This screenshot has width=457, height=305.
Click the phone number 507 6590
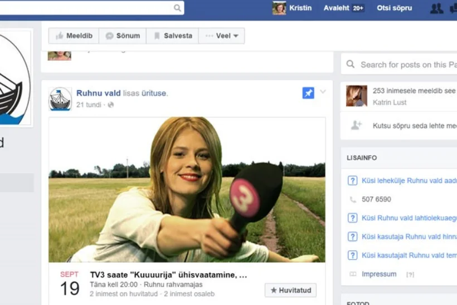[376, 199]
